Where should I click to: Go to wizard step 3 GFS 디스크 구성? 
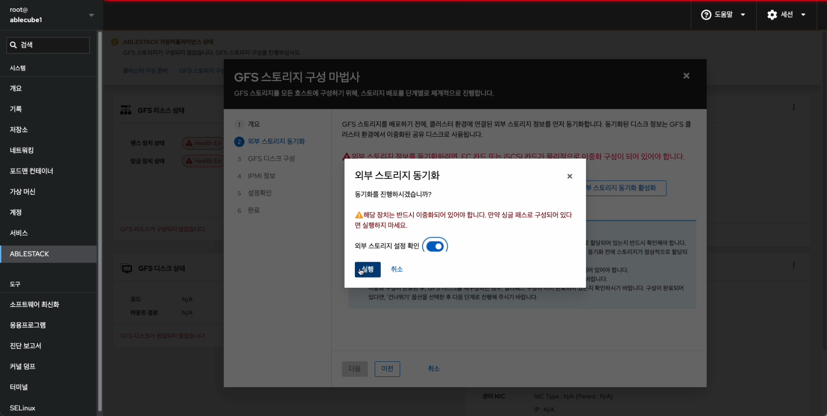click(x=271, y=159)
